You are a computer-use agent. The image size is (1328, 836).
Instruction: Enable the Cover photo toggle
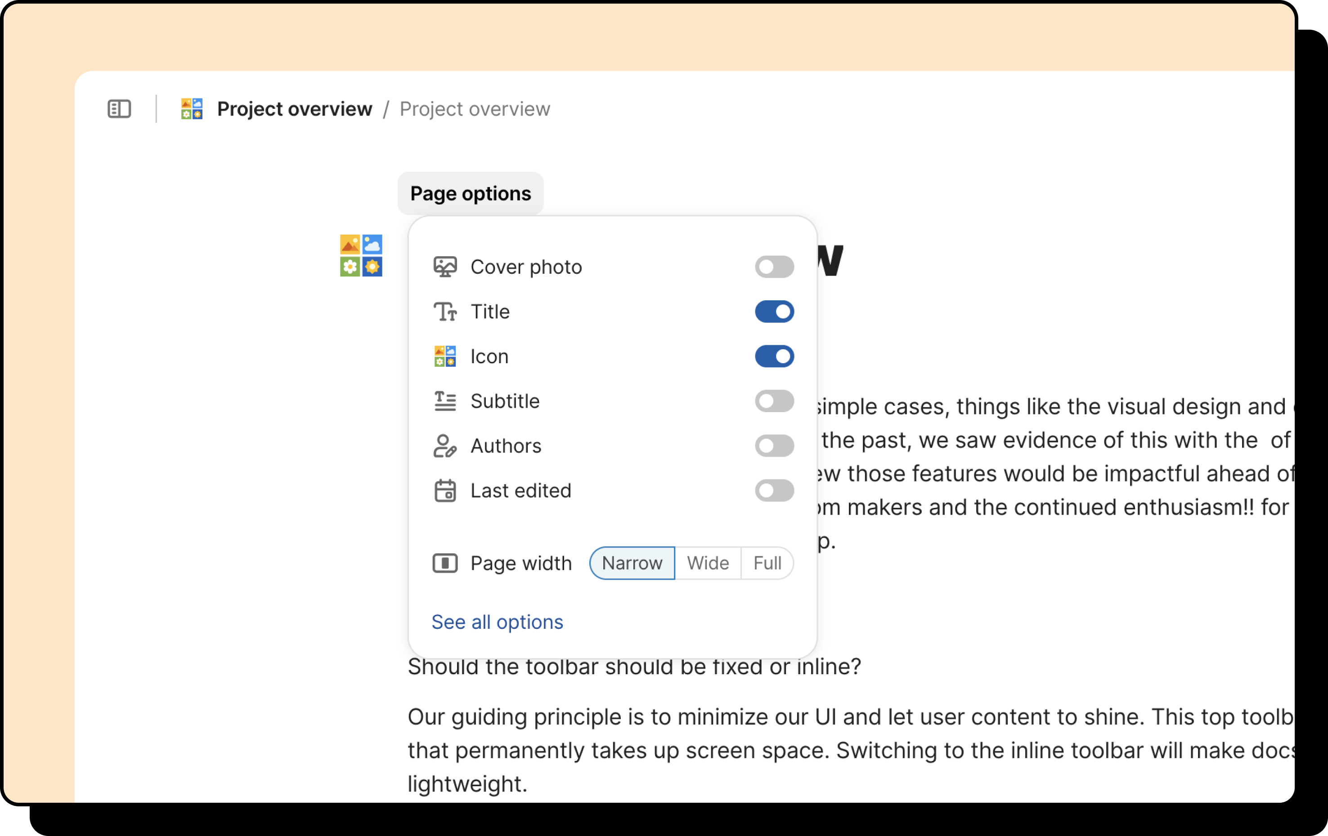coord(774,267)
